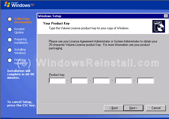Click the "Your Product Key" heading

[x=56, y=23]
